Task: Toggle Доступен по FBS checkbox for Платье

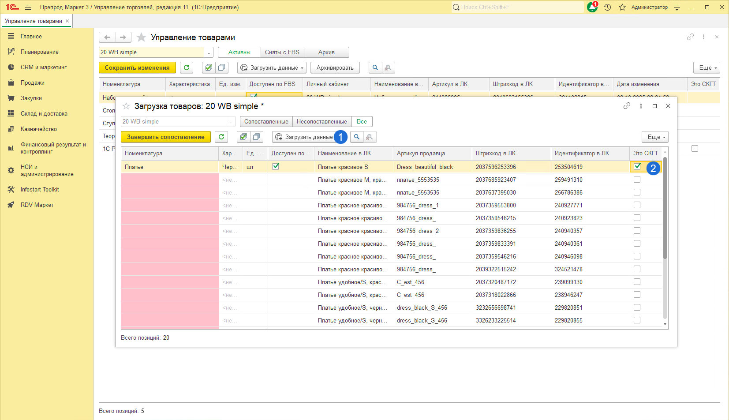Action: 276,166
